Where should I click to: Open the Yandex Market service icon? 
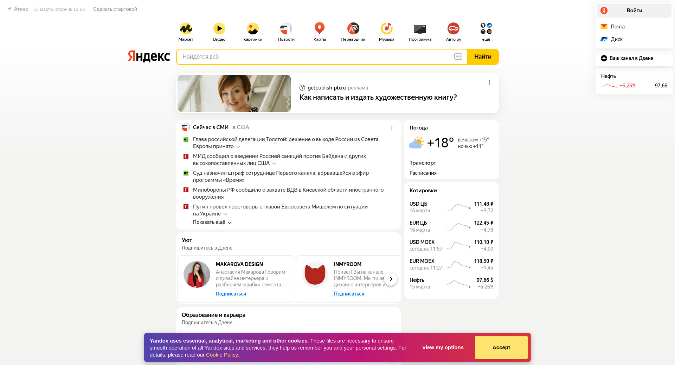tap(186, 28)
